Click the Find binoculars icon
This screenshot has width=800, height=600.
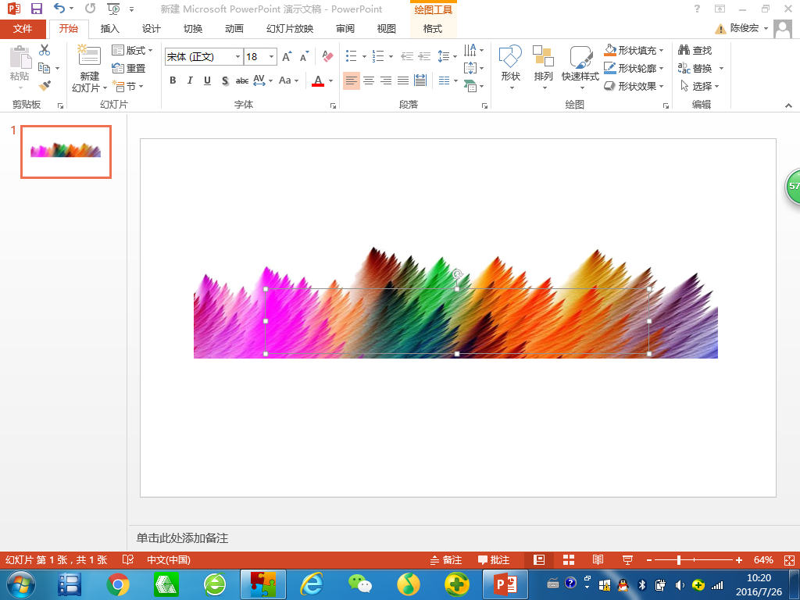(684, 50)
